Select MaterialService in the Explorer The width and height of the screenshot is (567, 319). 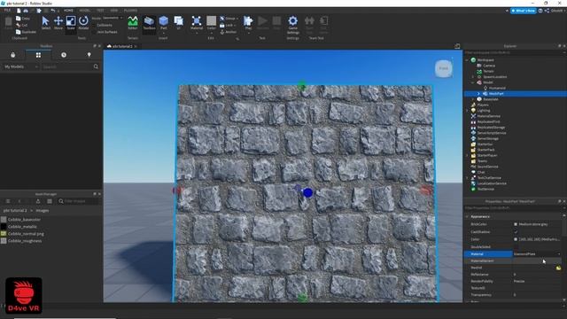click(x=488, y=116)
